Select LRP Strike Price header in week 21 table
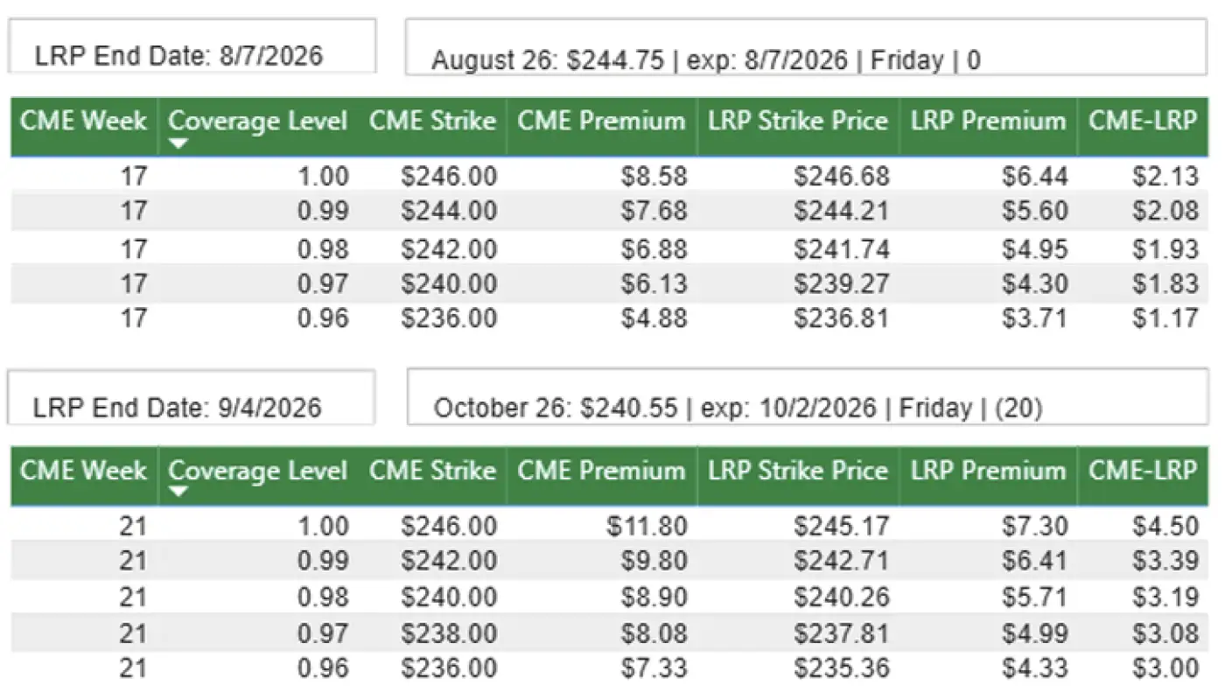 [x=797, y=471]
